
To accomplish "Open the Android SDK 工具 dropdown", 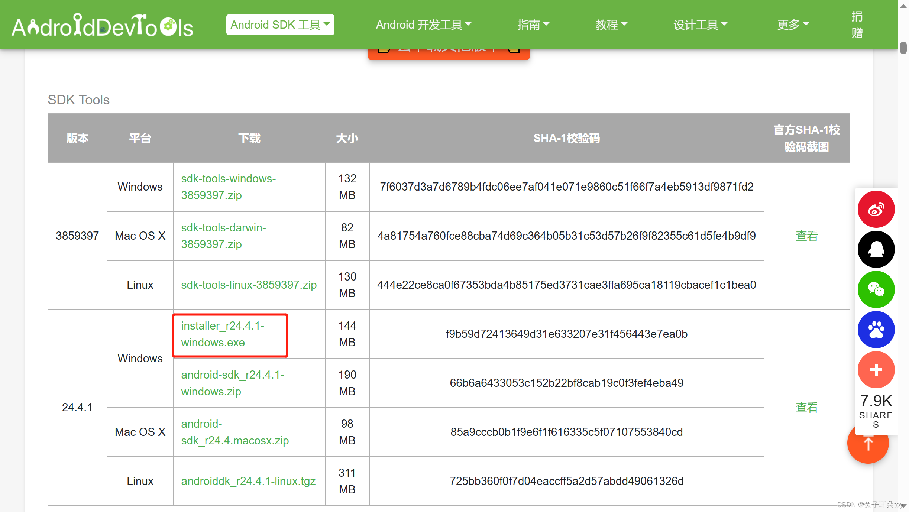I will 280,25.
